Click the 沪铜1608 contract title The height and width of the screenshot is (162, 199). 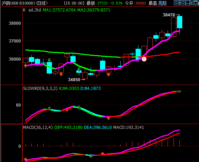pyautogui.click(x=10, y=3)
